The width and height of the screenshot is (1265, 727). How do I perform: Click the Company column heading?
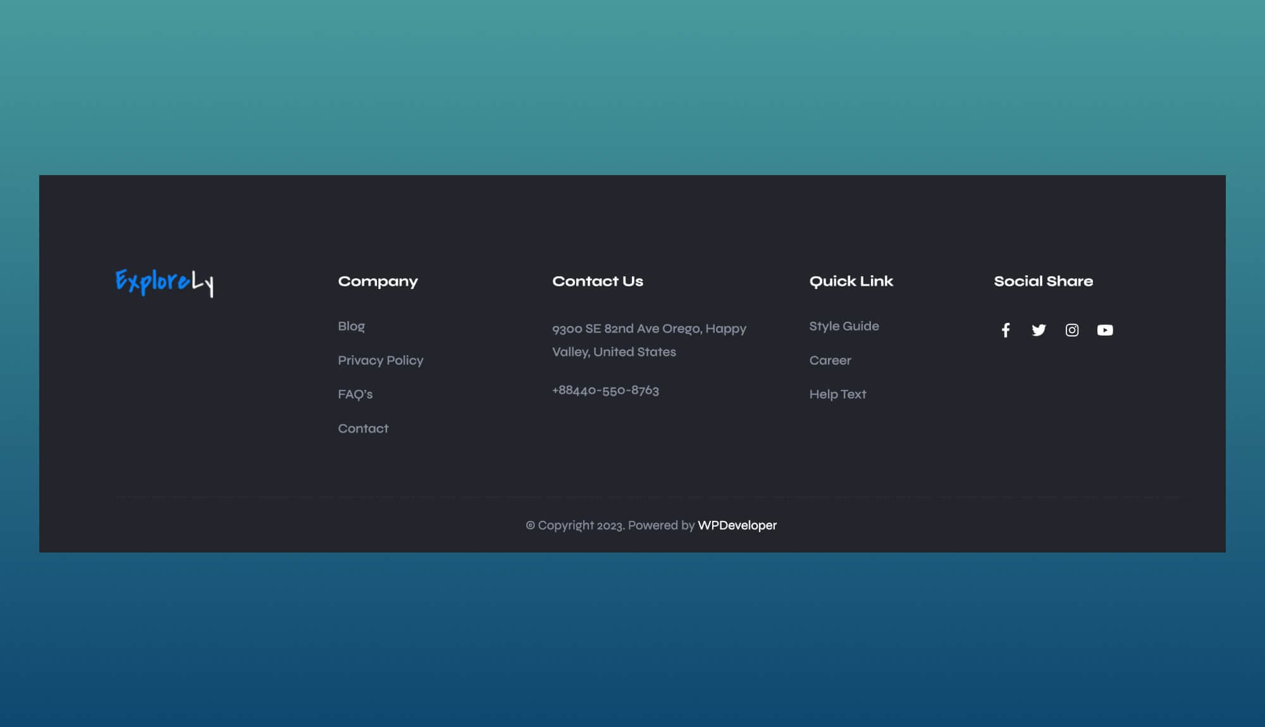point(378,281)
